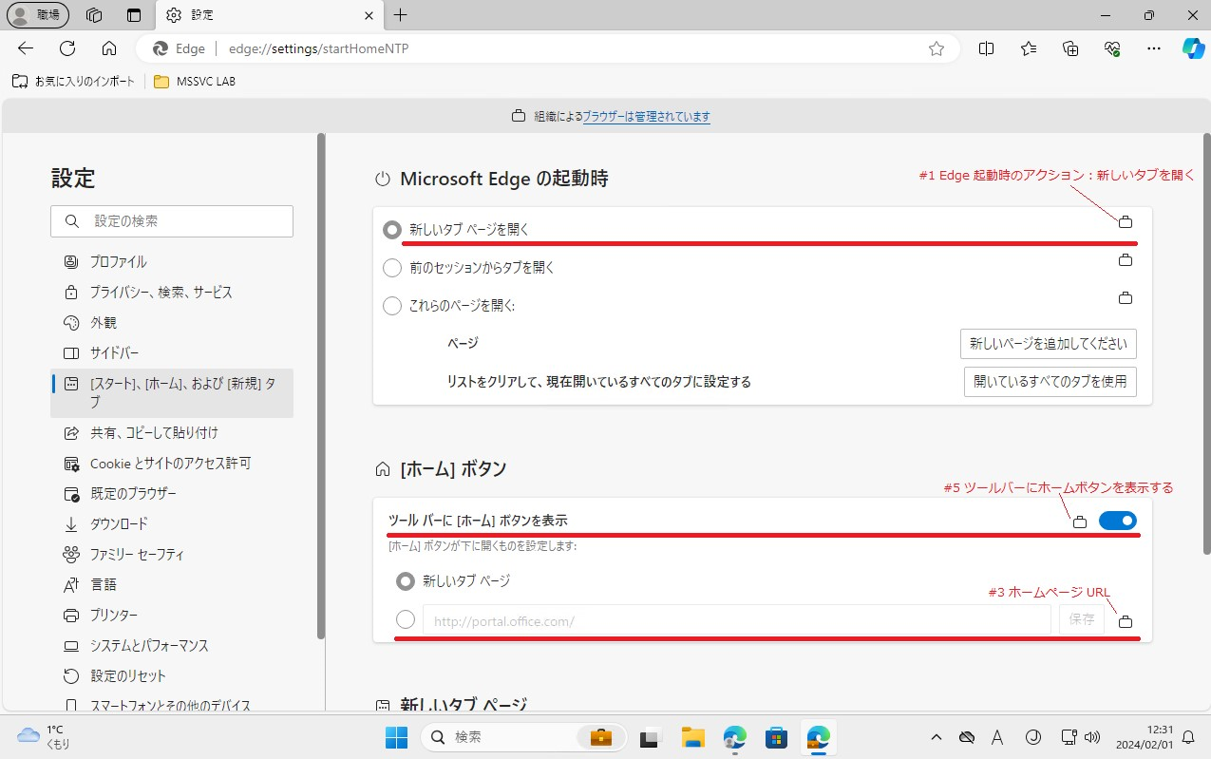
Task: Open Browser essentials heart icon
Action: [1112, 48]
